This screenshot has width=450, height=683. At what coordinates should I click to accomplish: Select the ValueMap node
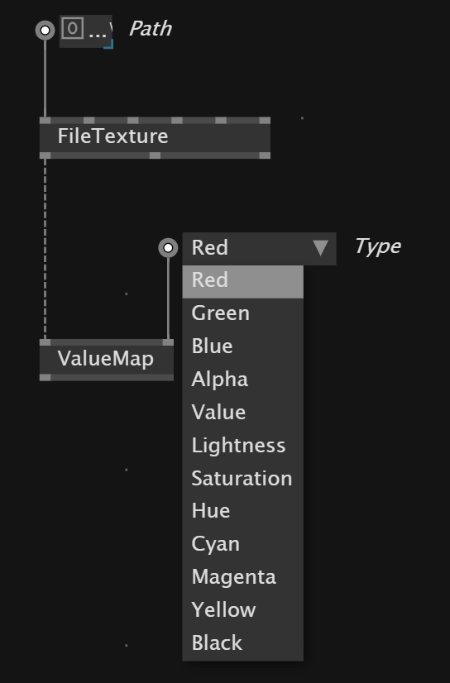click(106, 360)
